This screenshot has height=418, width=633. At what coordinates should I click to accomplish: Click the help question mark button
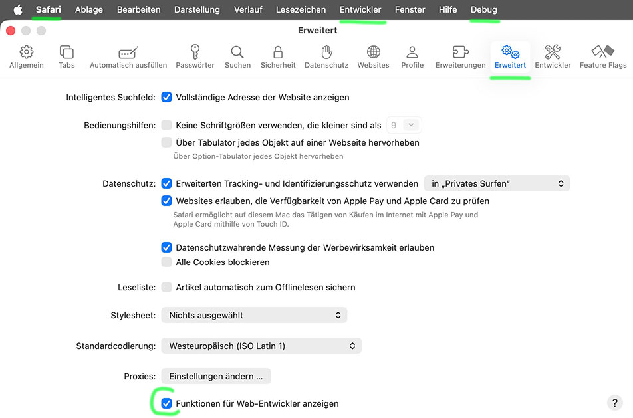pos(614,402)
